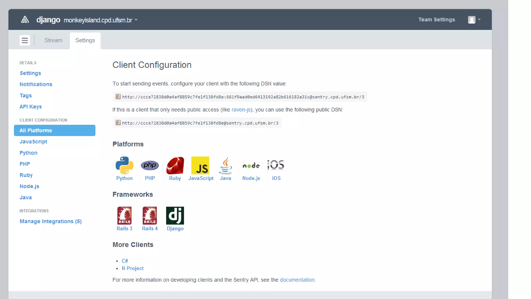531x299 pixels.
Task: Choose the PHP platform logo
Action: 150,165
